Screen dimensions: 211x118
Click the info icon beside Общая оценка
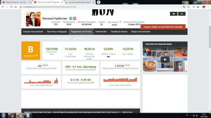coord(37,55)
